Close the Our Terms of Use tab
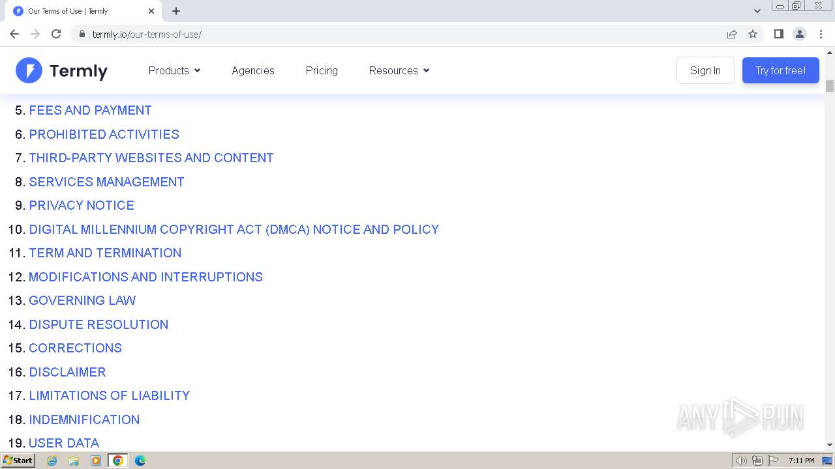Viewport: 835px width, 469px height. click(x=151, y=11)
